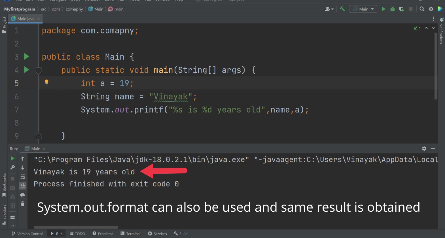Clear console with the trash icon
The width and height of the screenshot is (445, 238).
(x=23, y=204)
